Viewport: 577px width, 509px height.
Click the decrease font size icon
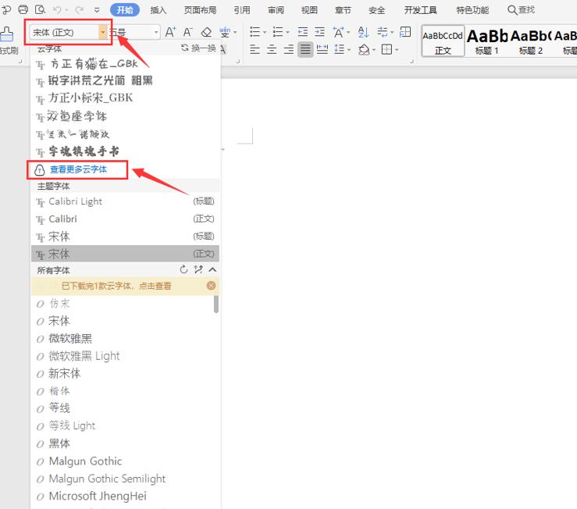click(x=188, y=32)
